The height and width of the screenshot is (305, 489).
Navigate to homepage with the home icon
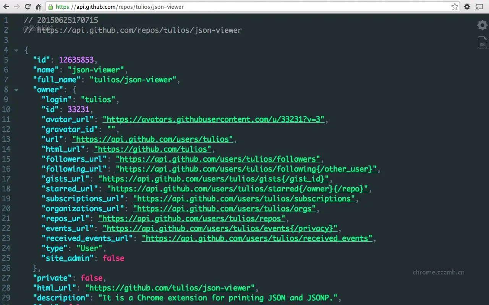(38, 6)
